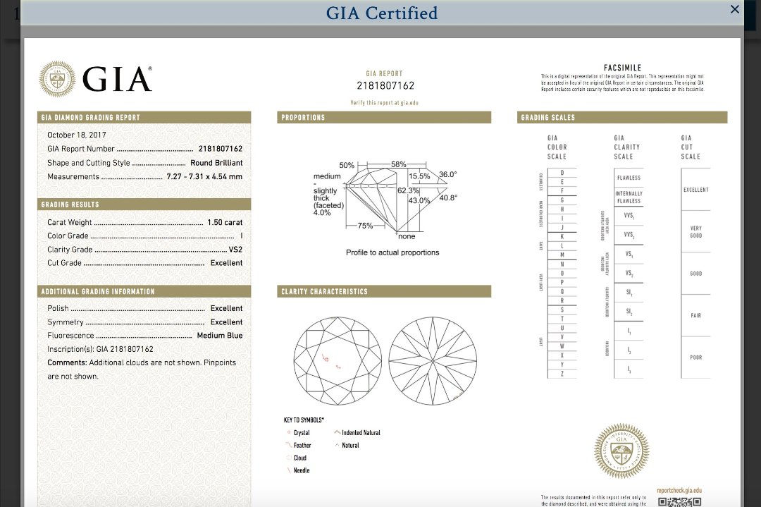Open the reportcheck.gia.edu link
Viewport: 761px width, 507px height.
pyautogui.click(x=679, y=490)
